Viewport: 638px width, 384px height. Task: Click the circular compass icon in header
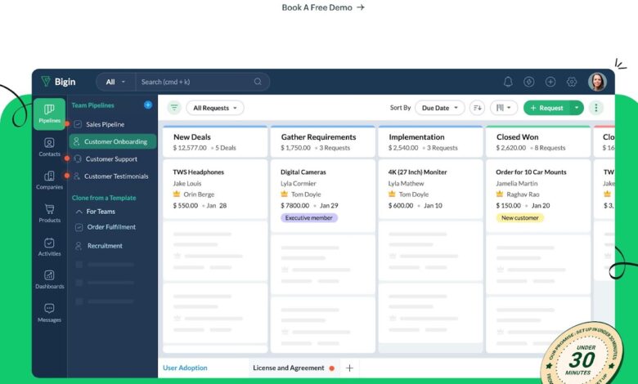[529, 82]
